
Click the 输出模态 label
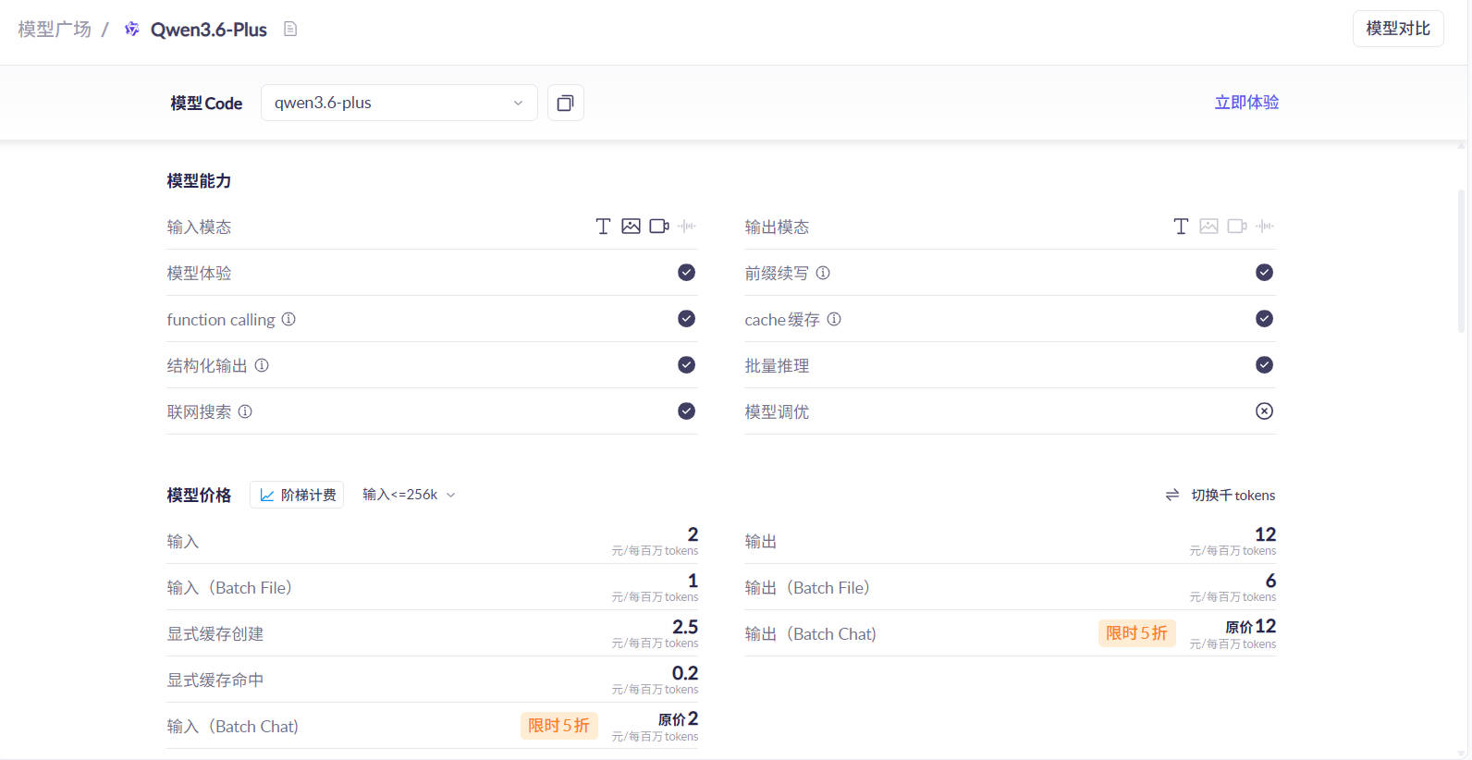777,227
